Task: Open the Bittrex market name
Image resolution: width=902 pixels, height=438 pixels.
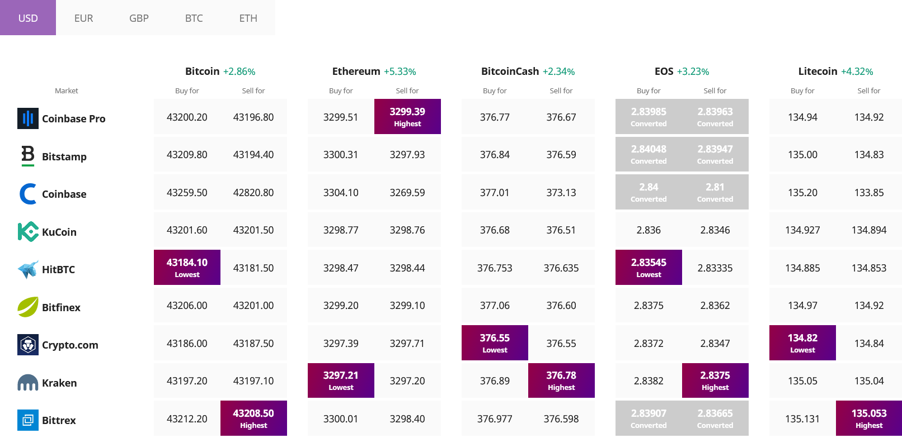Action: point(59,420)
